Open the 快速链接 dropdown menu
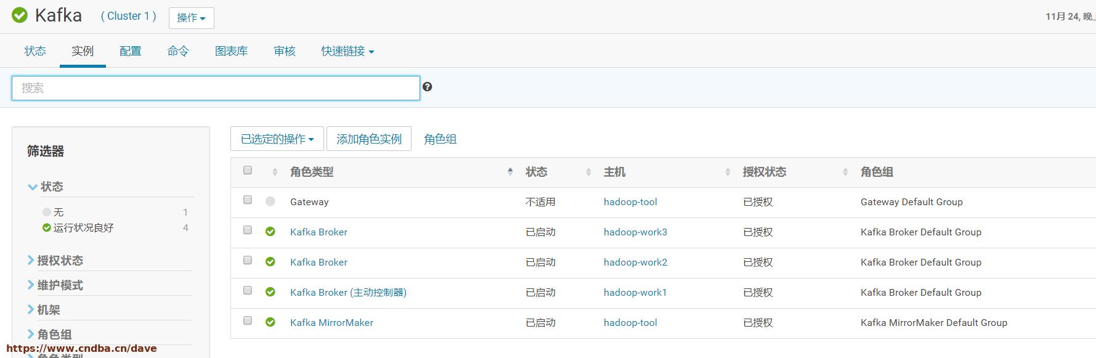Screen dimensions: 1096x358 pyautogui.click(x=347, y=51)
